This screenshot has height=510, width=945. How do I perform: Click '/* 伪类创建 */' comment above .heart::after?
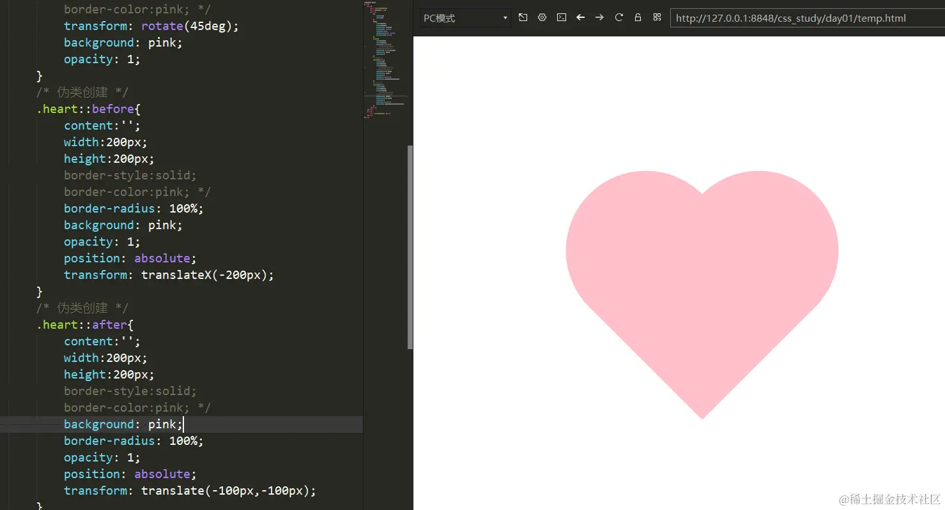(x=82, y=308)
